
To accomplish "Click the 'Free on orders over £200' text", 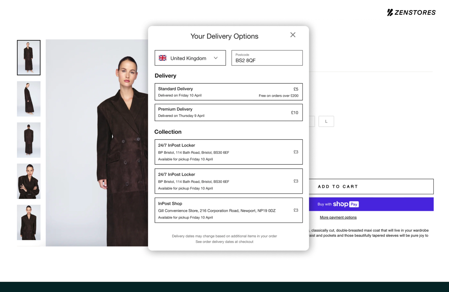I will 278,96.
